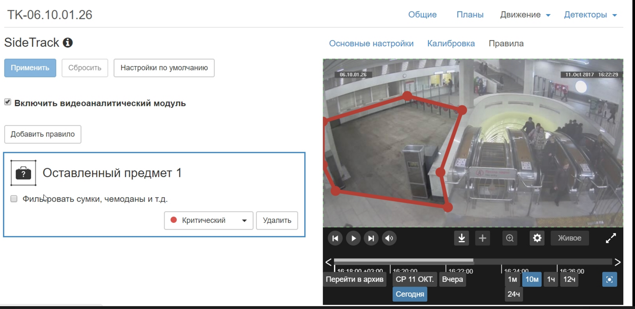Image resolution: width=635 pixels, height=309 pixels.
Task: Restore settings with Настройки по умолчанию
Action: [x=164, y=68]
